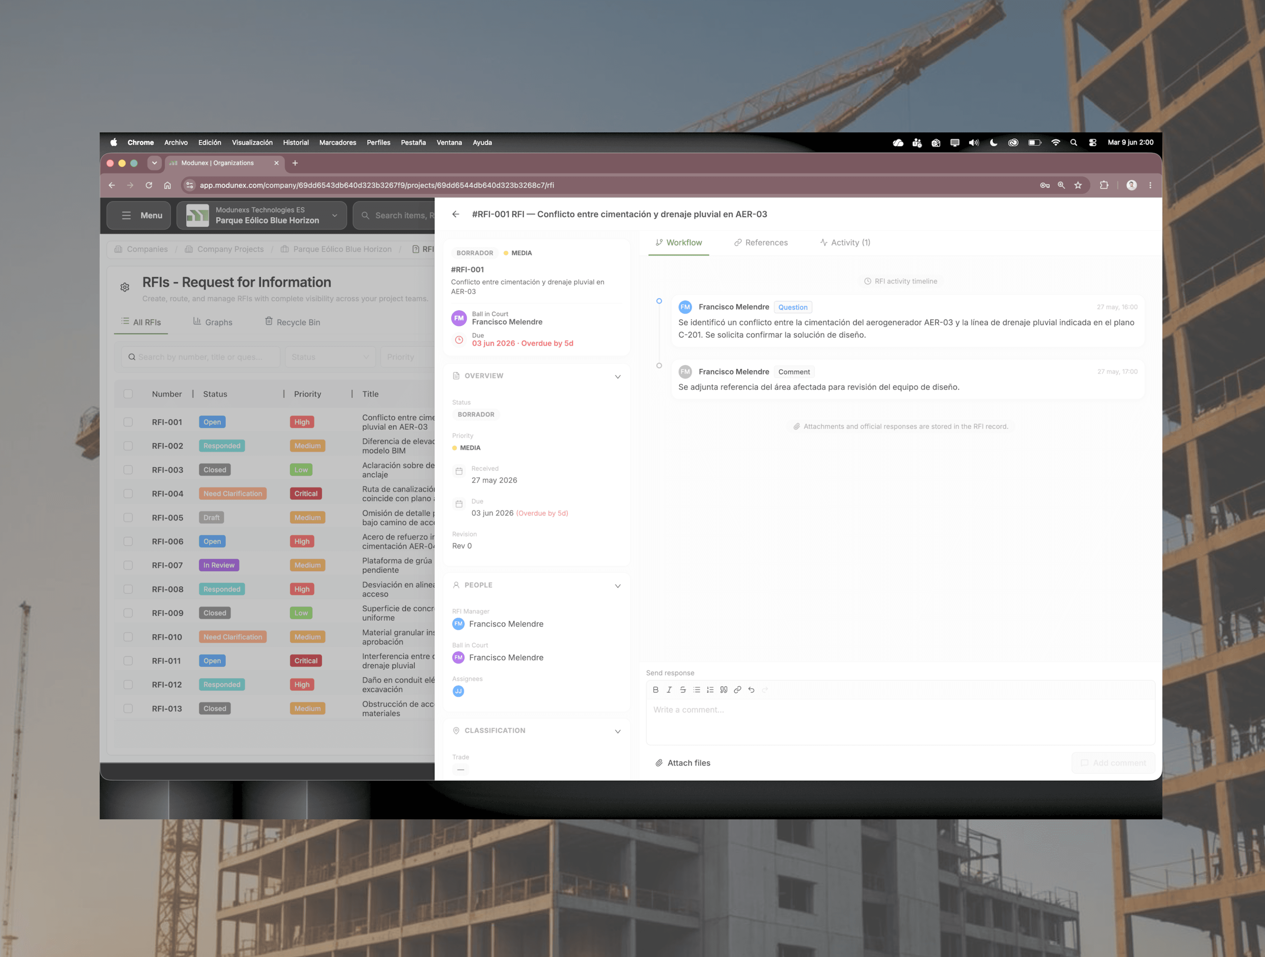Click the RFI search by number field

point(201,357)
